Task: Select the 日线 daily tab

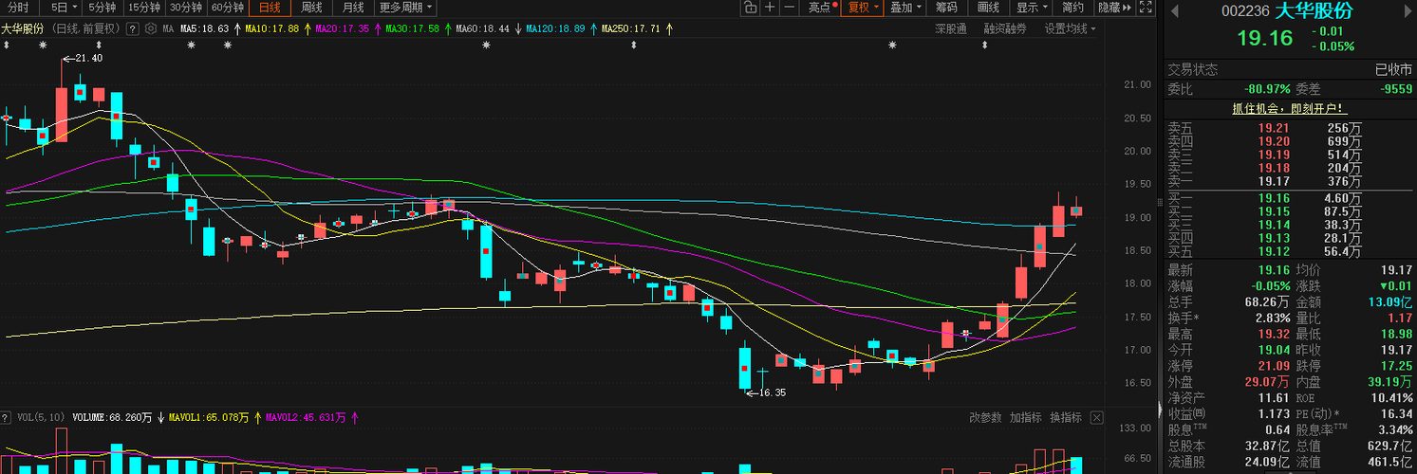Action: point(270,8)
